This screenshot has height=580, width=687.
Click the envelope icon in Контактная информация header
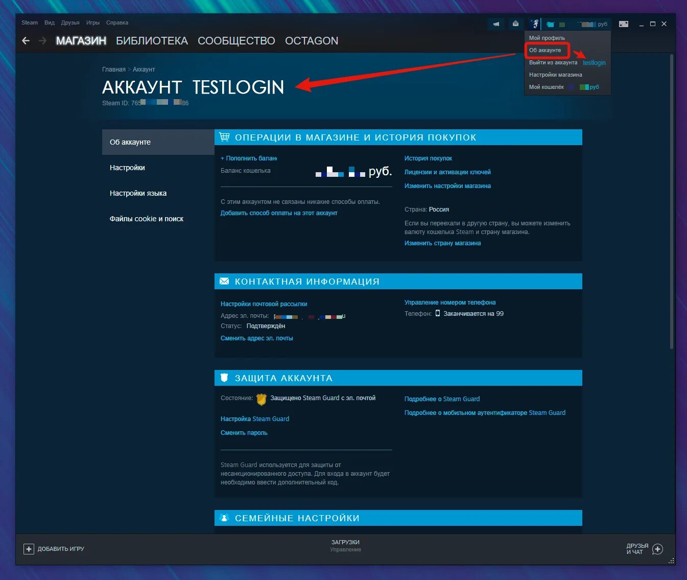click(x=224, y=281)
